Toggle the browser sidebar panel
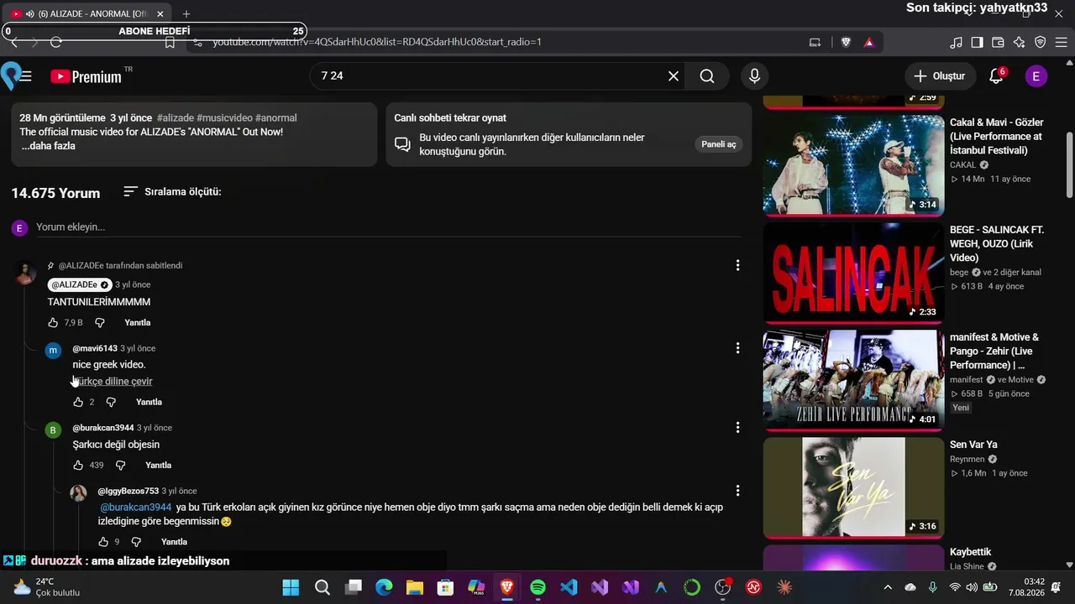The height and width of the screenshot is (604, 1075). click(x=977, y=42)
